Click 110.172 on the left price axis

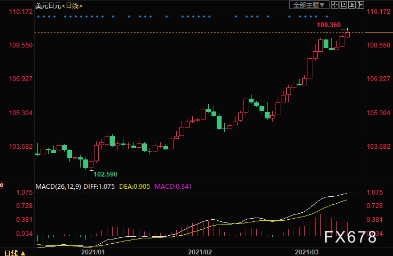(x=21, y=12)
